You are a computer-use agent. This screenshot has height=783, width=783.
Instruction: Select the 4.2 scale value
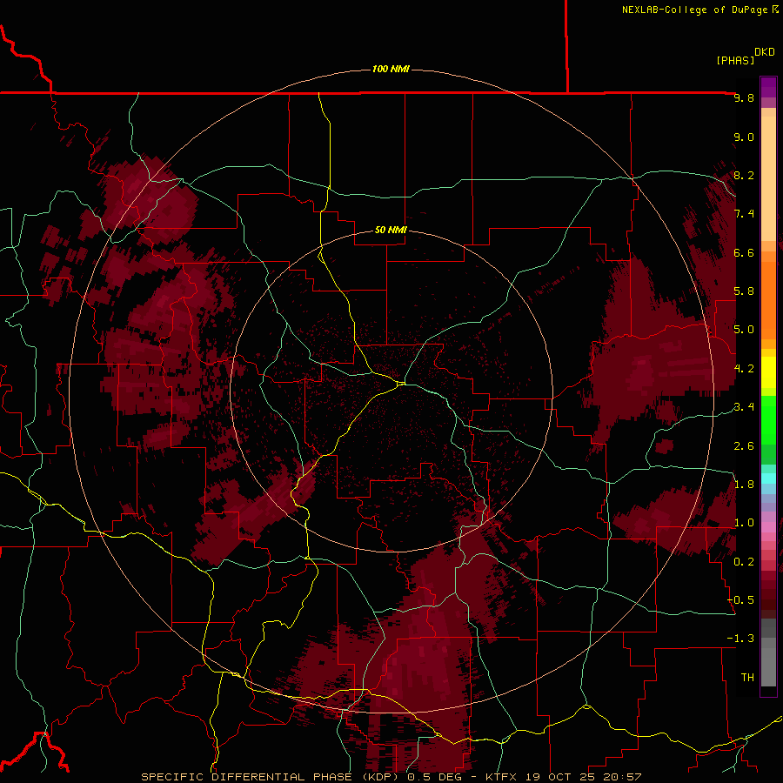pos(744,369)
